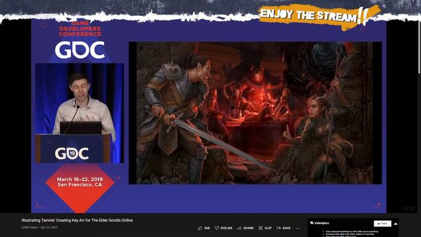Open the Videolytics Tools dropdown
421x237 pixels.
pyautogui.click(x=382, y=224)
